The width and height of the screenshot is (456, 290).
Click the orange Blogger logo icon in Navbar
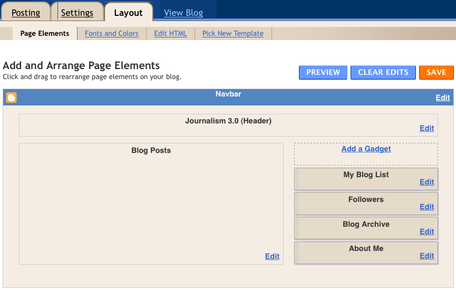tap(12, 98)
